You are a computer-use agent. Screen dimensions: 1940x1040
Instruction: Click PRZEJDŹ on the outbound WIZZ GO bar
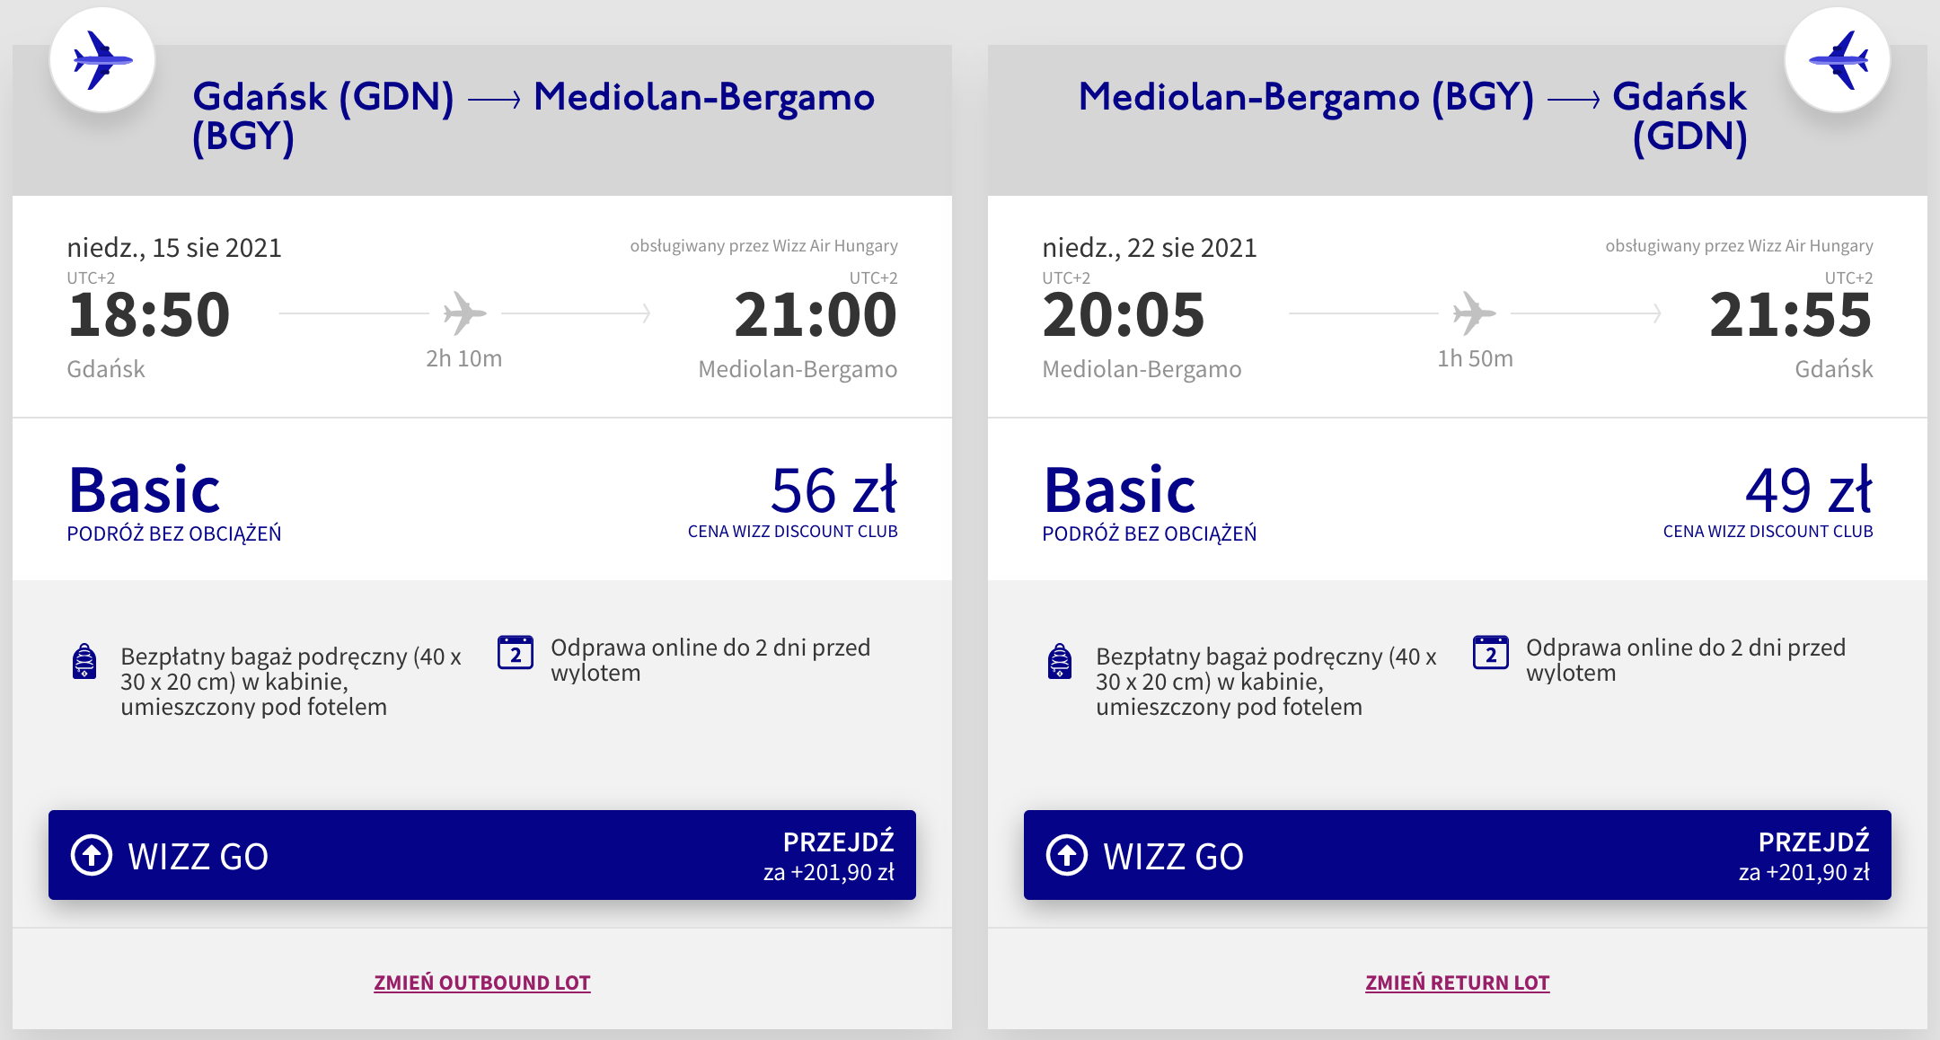click(838, 842)
